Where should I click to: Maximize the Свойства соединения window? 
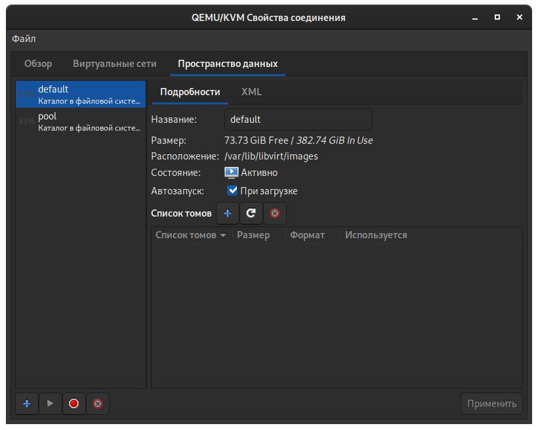(497, 18)
